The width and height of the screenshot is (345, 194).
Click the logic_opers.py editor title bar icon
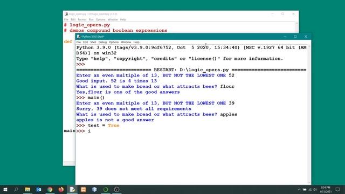tap(66, 14)
